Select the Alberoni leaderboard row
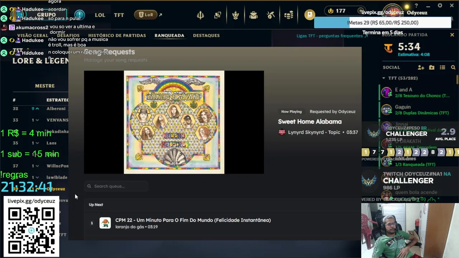Screen dimensions: 459x258 40,109
